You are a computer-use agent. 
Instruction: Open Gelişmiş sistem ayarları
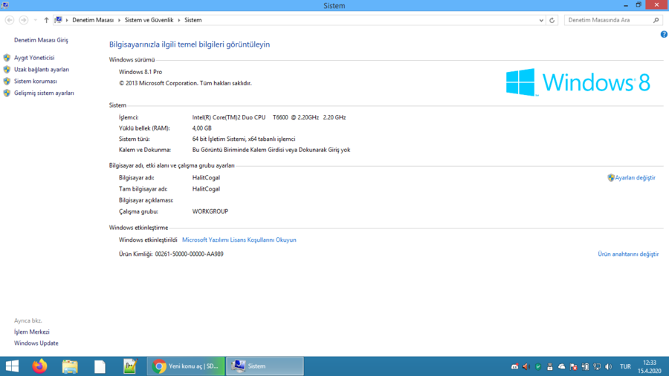click(44, 93)
